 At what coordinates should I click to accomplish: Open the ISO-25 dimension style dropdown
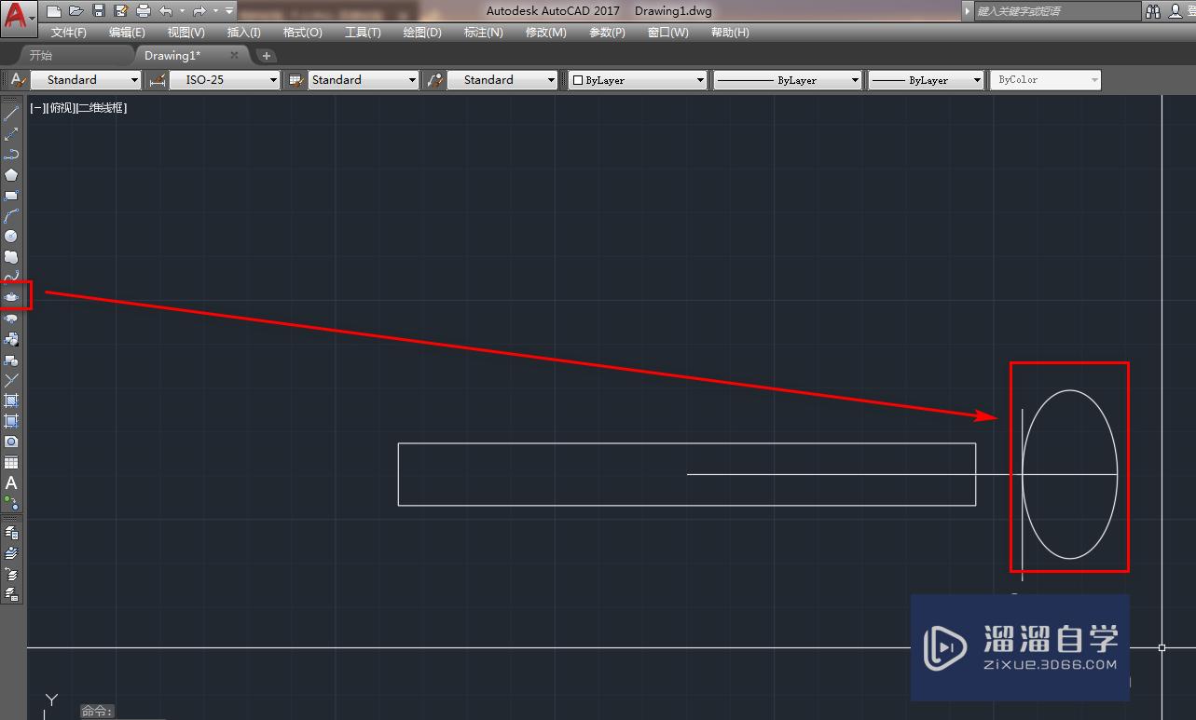[x=226, y=80]
